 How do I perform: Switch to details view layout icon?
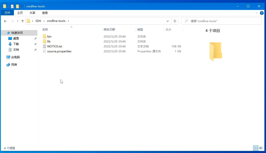[x=256, y=148]
